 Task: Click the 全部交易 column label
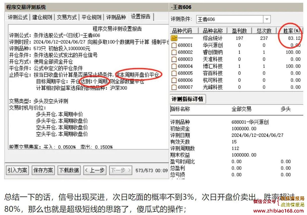click(x=241, y=109)
